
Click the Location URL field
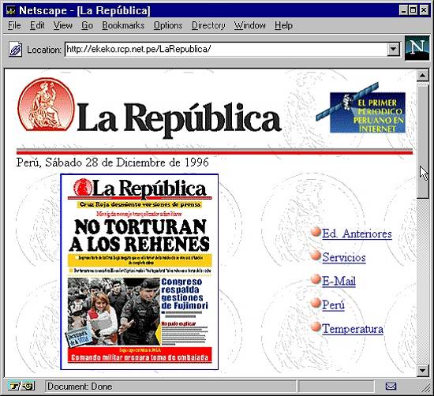[x=226, y=50]
